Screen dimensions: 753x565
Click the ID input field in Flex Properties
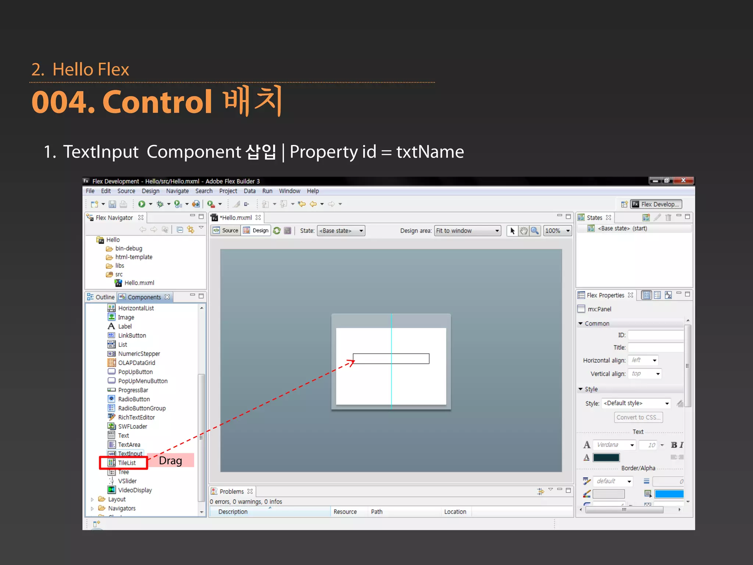point(656,335)
